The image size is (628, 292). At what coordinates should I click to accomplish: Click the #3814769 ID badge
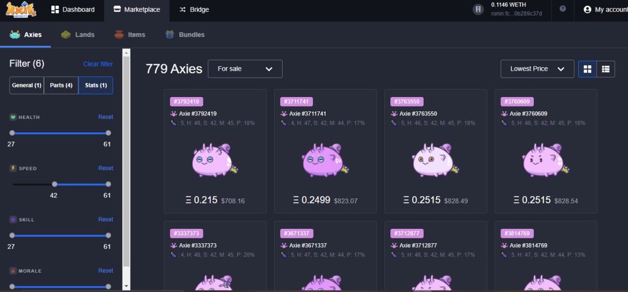(517, 233)
